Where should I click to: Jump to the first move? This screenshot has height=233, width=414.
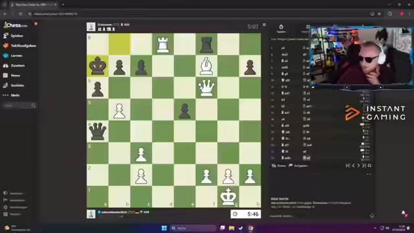348,166
